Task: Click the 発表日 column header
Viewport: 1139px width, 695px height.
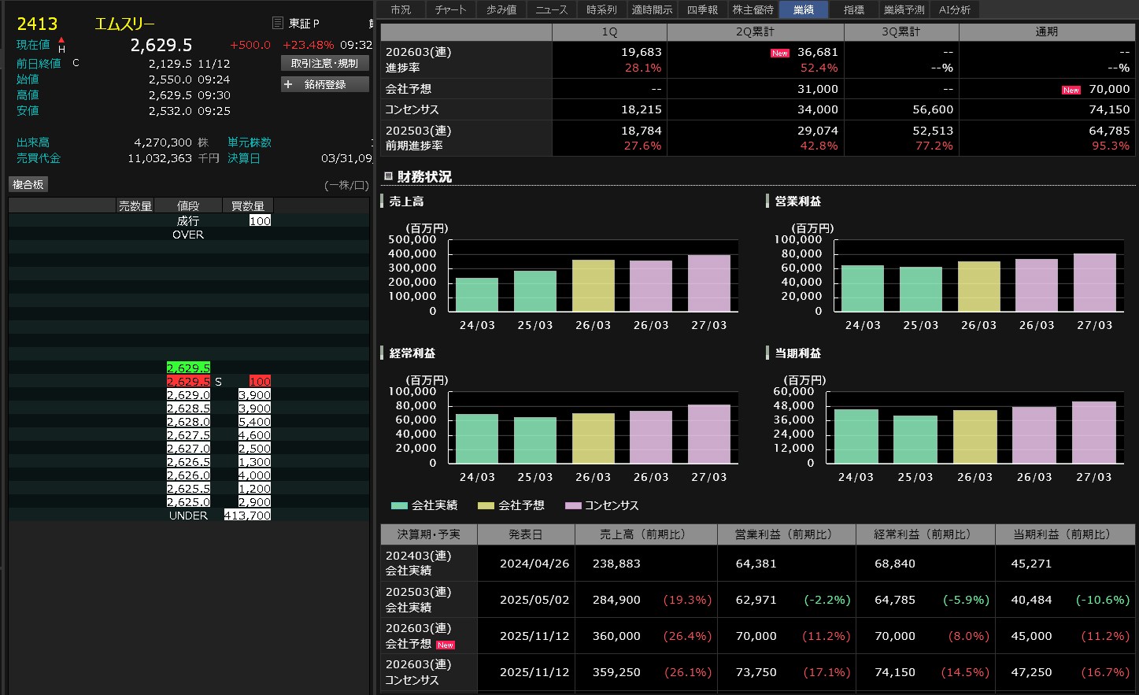Action: (525, 534)
